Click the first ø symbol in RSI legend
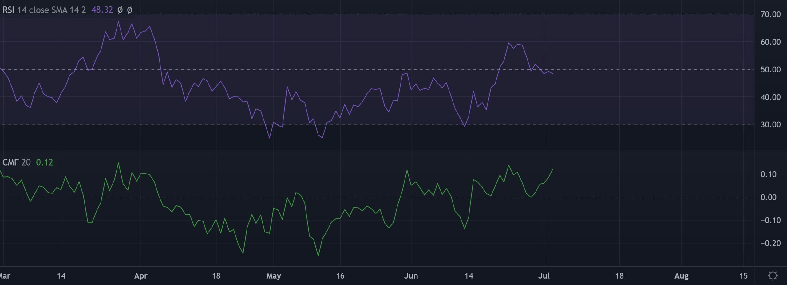 [x=120, y=10]
